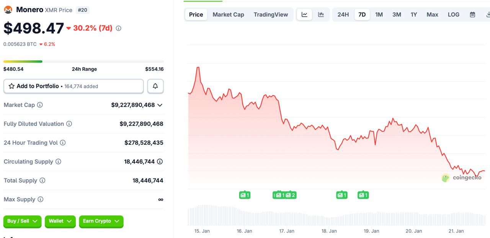Screen dimensions: 490x238
Task: Click the CoinGecko watermark on the chart
Action: click(461, 178)
